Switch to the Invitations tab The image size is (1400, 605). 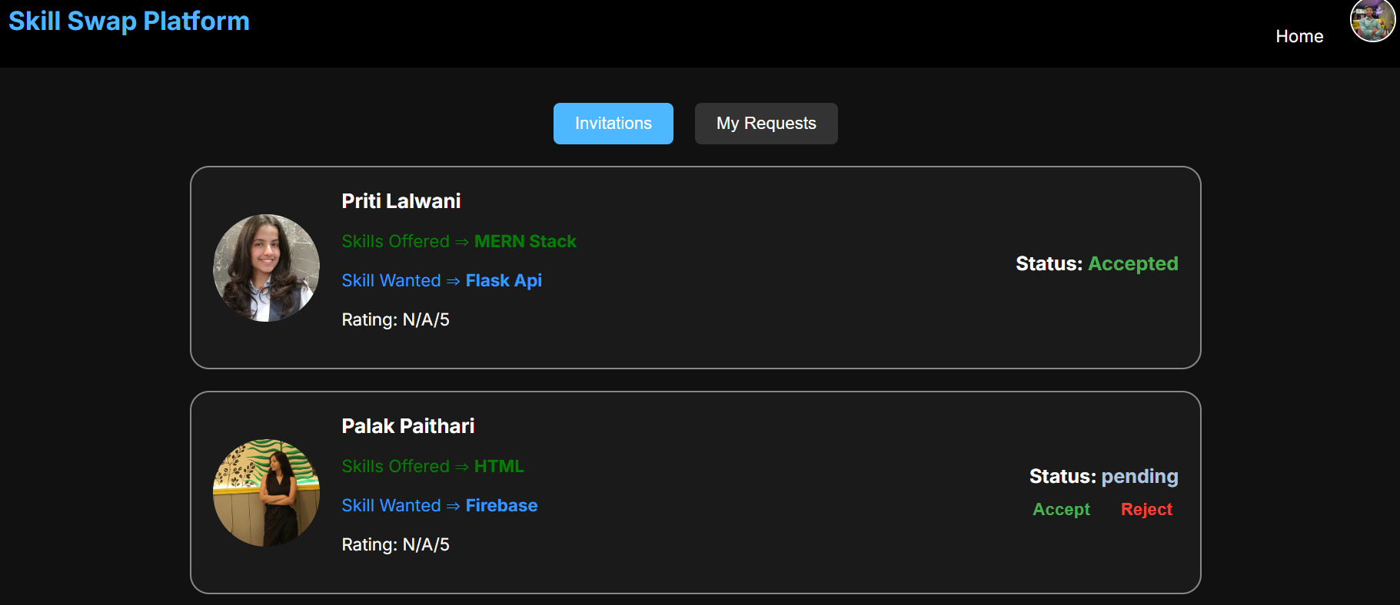(x=613, y=124)
